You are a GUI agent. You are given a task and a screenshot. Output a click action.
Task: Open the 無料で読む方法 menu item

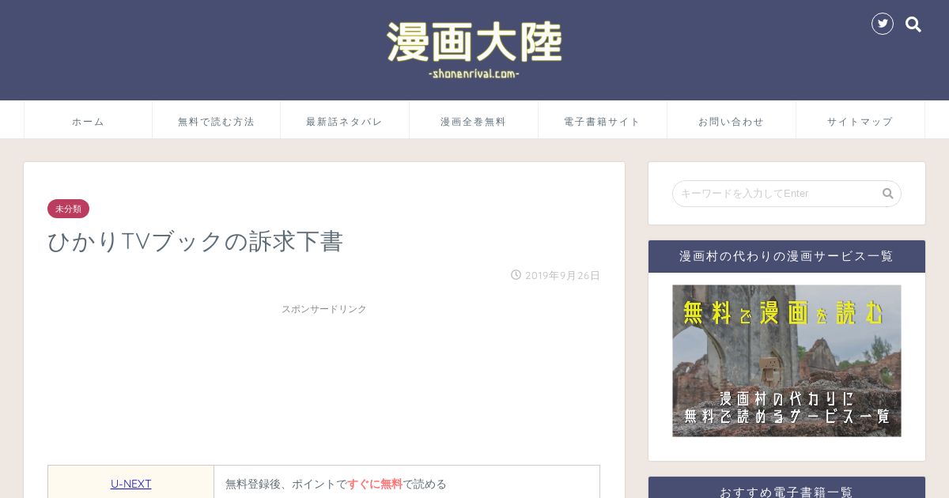[216, 120]
